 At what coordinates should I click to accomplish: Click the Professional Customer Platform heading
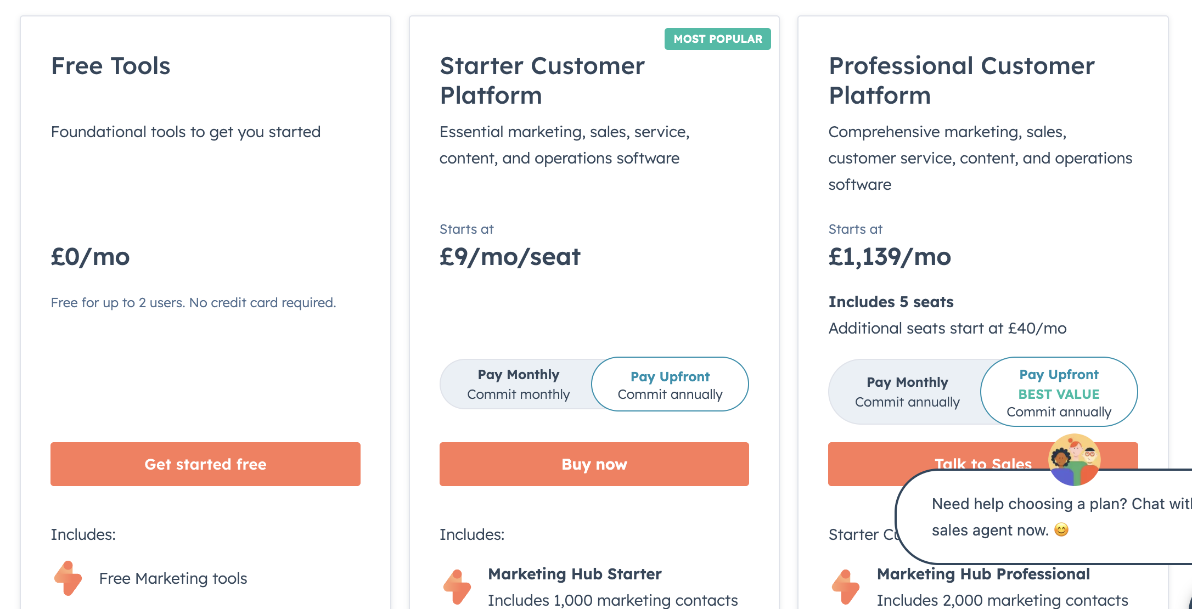point(962,80)
